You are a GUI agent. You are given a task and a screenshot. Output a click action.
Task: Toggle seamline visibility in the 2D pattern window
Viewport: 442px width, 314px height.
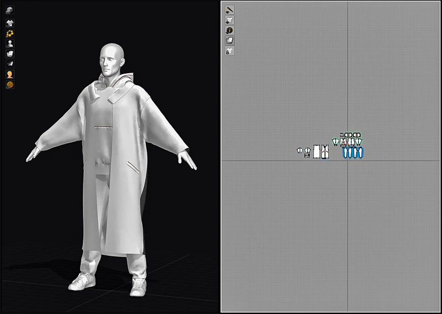[229, 10]
